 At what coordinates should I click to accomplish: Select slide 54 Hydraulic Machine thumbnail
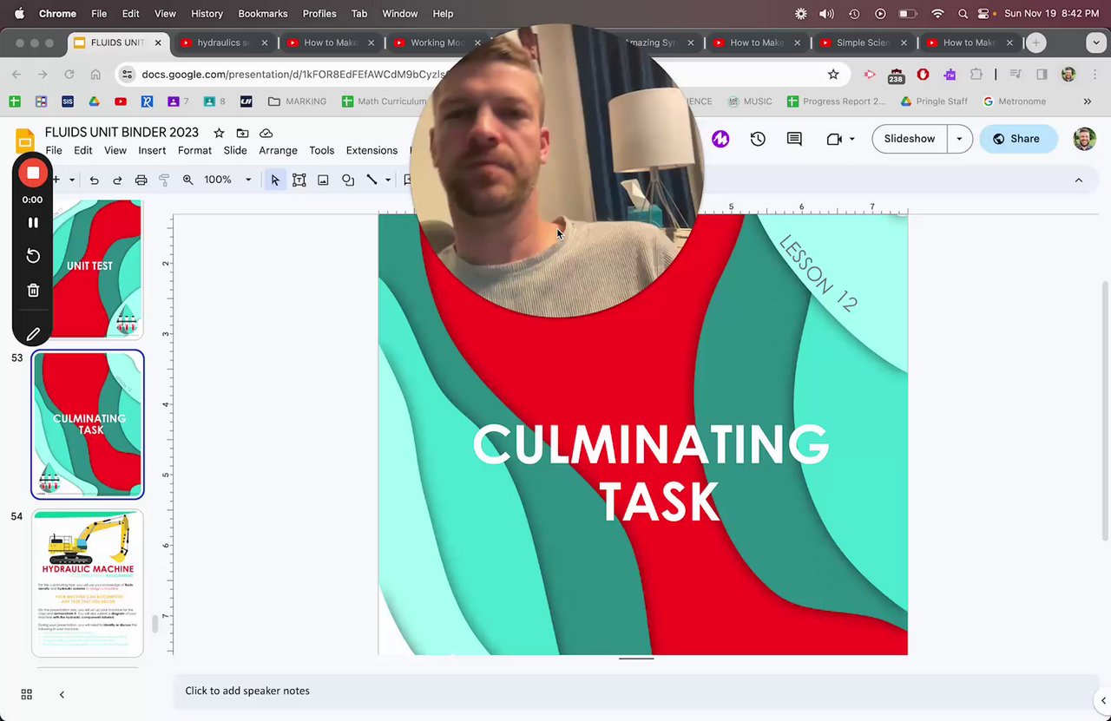tap(88, 583)
